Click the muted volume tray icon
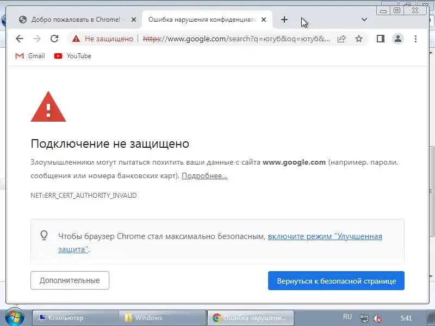This screenshot has width=435, height=326. pyautogui.click(x=377, y=318)
